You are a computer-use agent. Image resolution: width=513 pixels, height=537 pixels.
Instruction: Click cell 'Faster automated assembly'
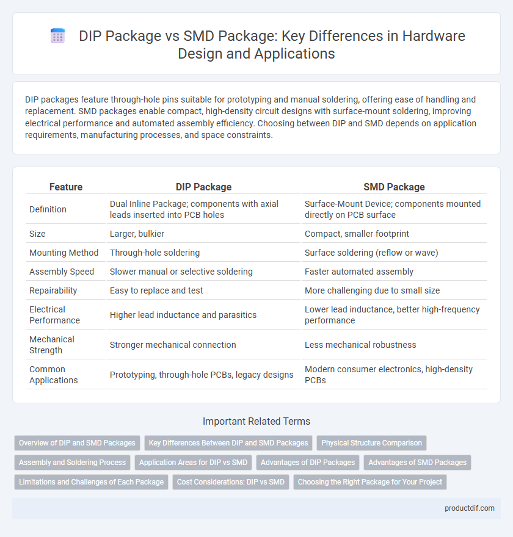(x=358, y=272)
